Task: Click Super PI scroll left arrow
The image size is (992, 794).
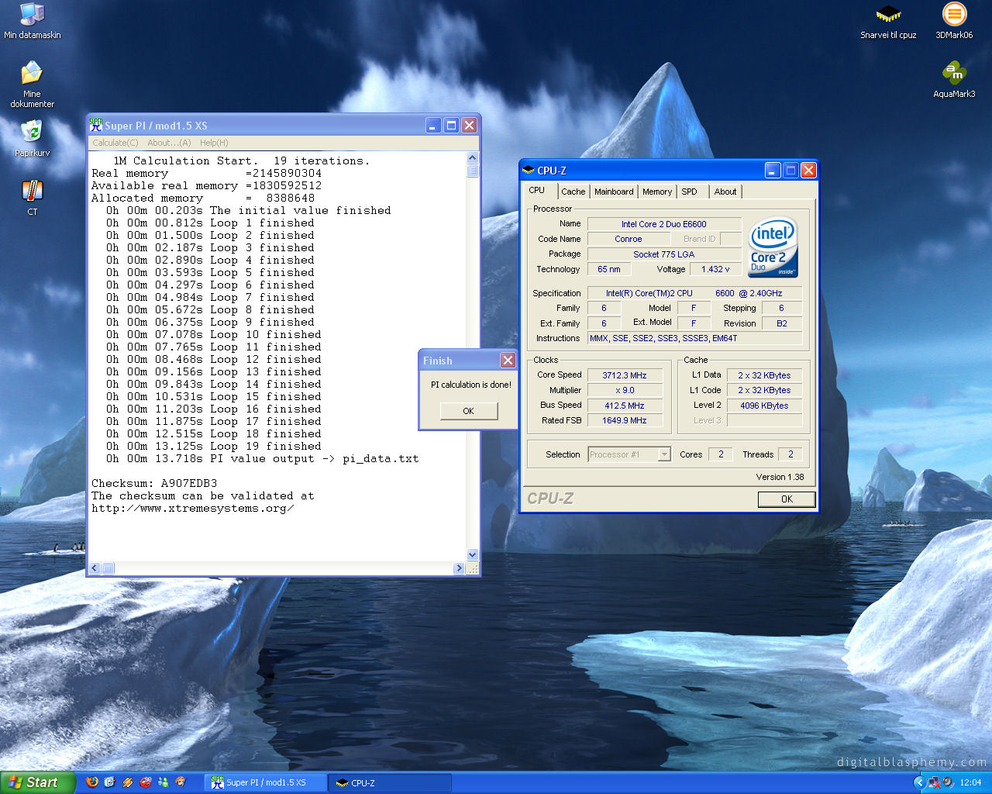Action: [x=95, y=568]
